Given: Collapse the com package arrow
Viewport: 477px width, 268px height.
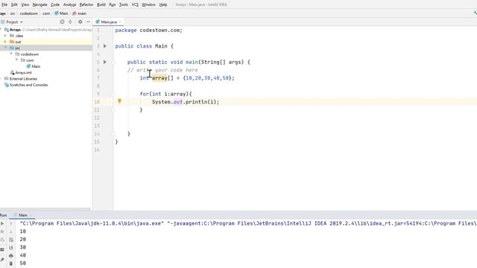Looking at the screenshot, I should click(16, 60).
